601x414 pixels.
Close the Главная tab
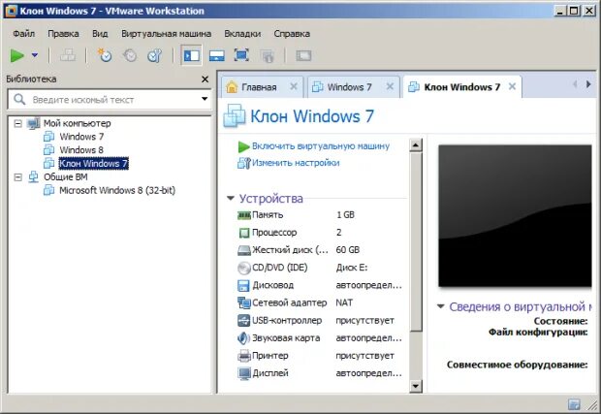click(x=293, y=86)
